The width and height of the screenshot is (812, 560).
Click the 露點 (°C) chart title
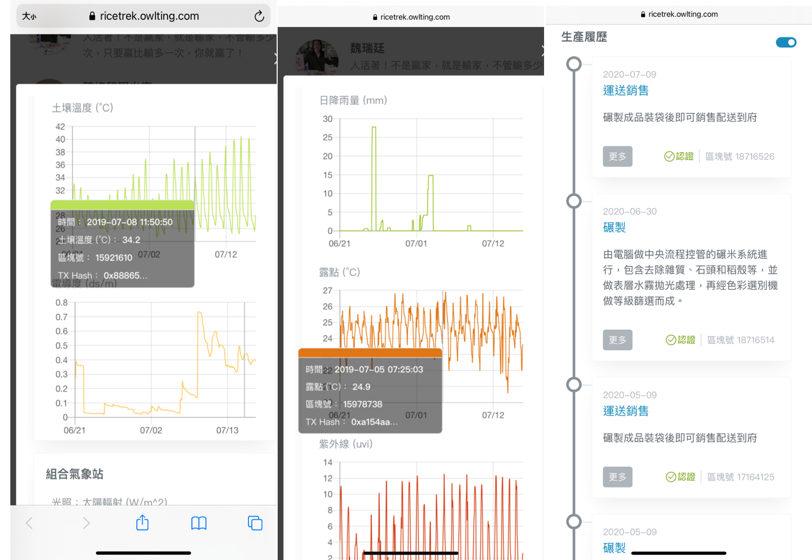(339, 272)
